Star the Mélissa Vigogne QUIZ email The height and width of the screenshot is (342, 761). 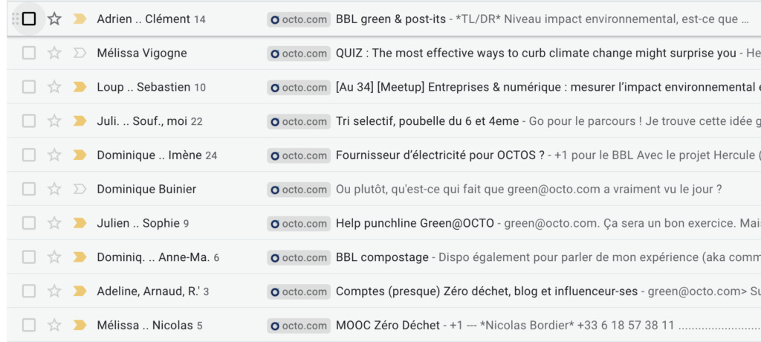(54, 54)
